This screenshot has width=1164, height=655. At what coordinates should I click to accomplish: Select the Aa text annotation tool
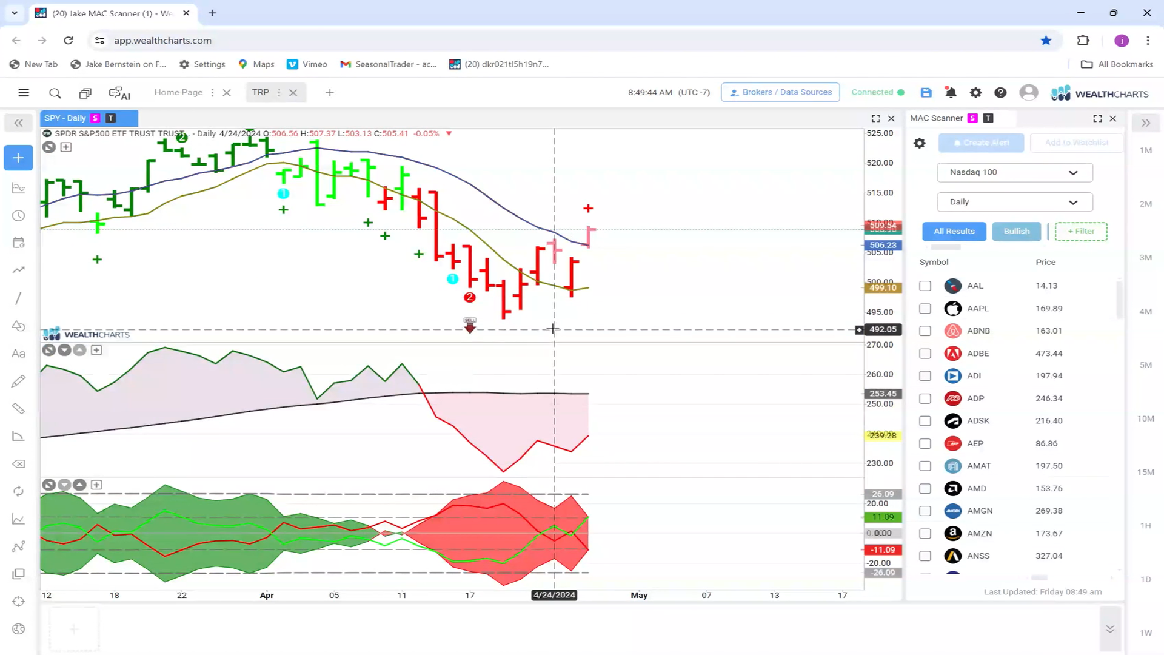point(18,354)
